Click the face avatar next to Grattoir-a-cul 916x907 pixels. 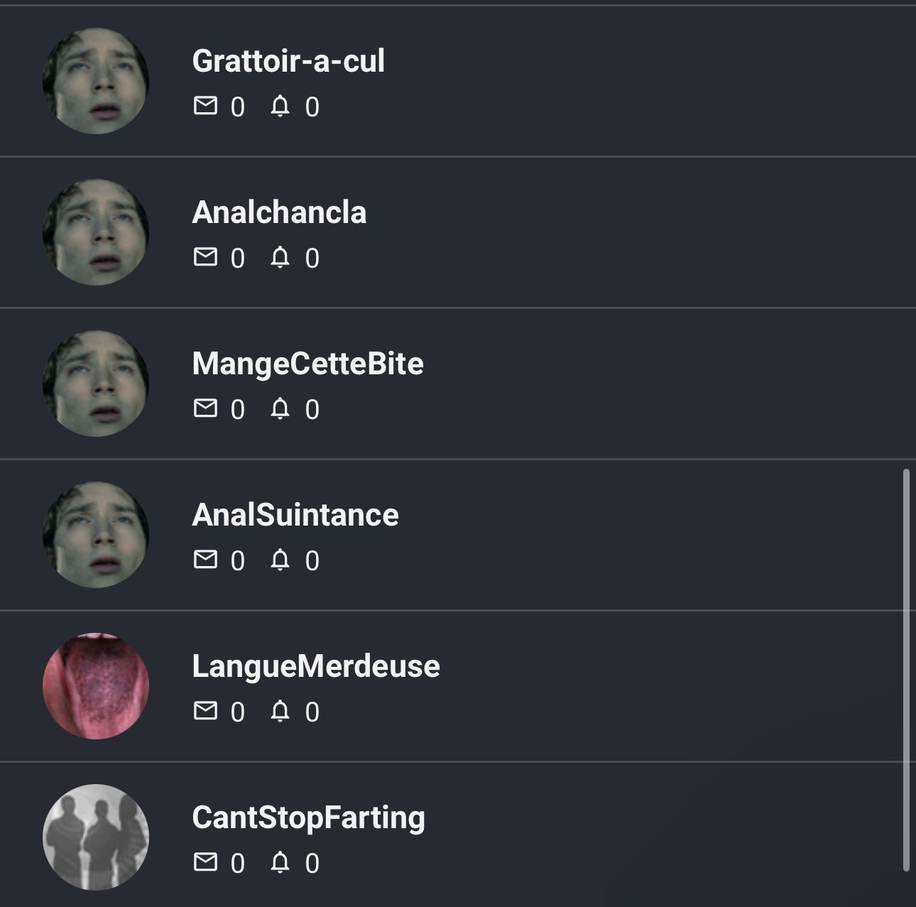[x=96, y=81]
